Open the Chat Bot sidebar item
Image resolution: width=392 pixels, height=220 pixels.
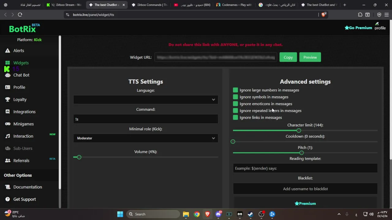click(21, 75)
